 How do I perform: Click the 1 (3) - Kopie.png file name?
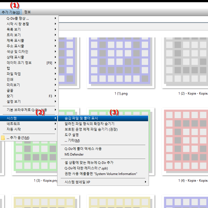click(x=45, y=181)
